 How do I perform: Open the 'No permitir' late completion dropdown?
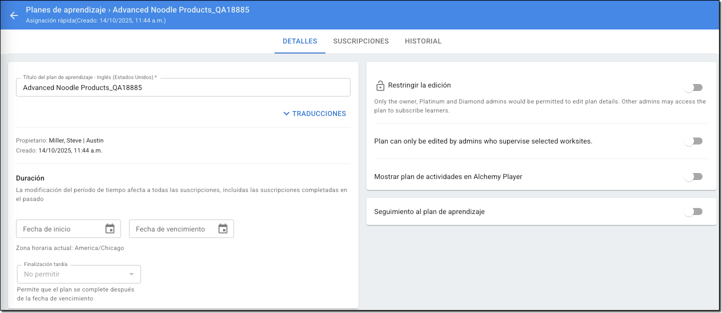pyautogui.click(x=72, y=274)
